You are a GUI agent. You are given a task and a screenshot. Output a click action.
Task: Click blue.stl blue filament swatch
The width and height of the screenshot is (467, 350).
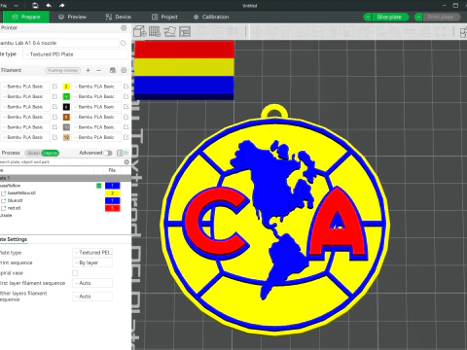113,200
